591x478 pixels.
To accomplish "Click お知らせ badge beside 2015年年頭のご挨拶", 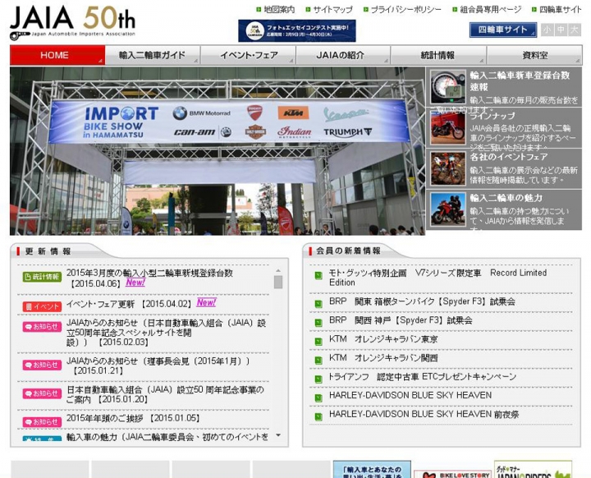I will pos(42,422).
